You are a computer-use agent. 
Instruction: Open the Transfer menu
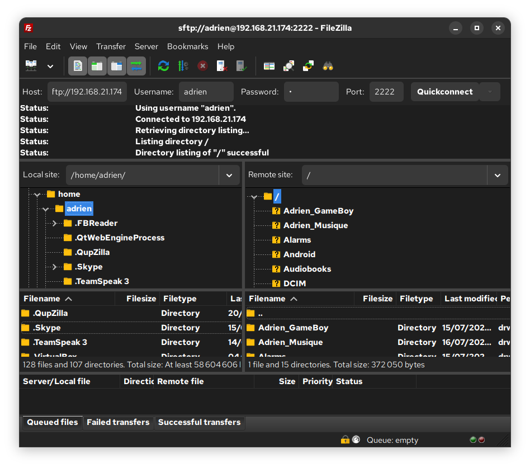[111, 46]
